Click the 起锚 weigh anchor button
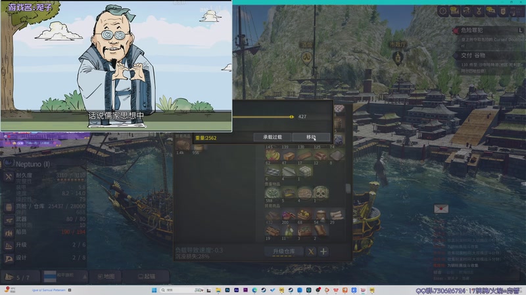Screen dimensions: 526x295 pyautogui.click(x=147, y=277)
